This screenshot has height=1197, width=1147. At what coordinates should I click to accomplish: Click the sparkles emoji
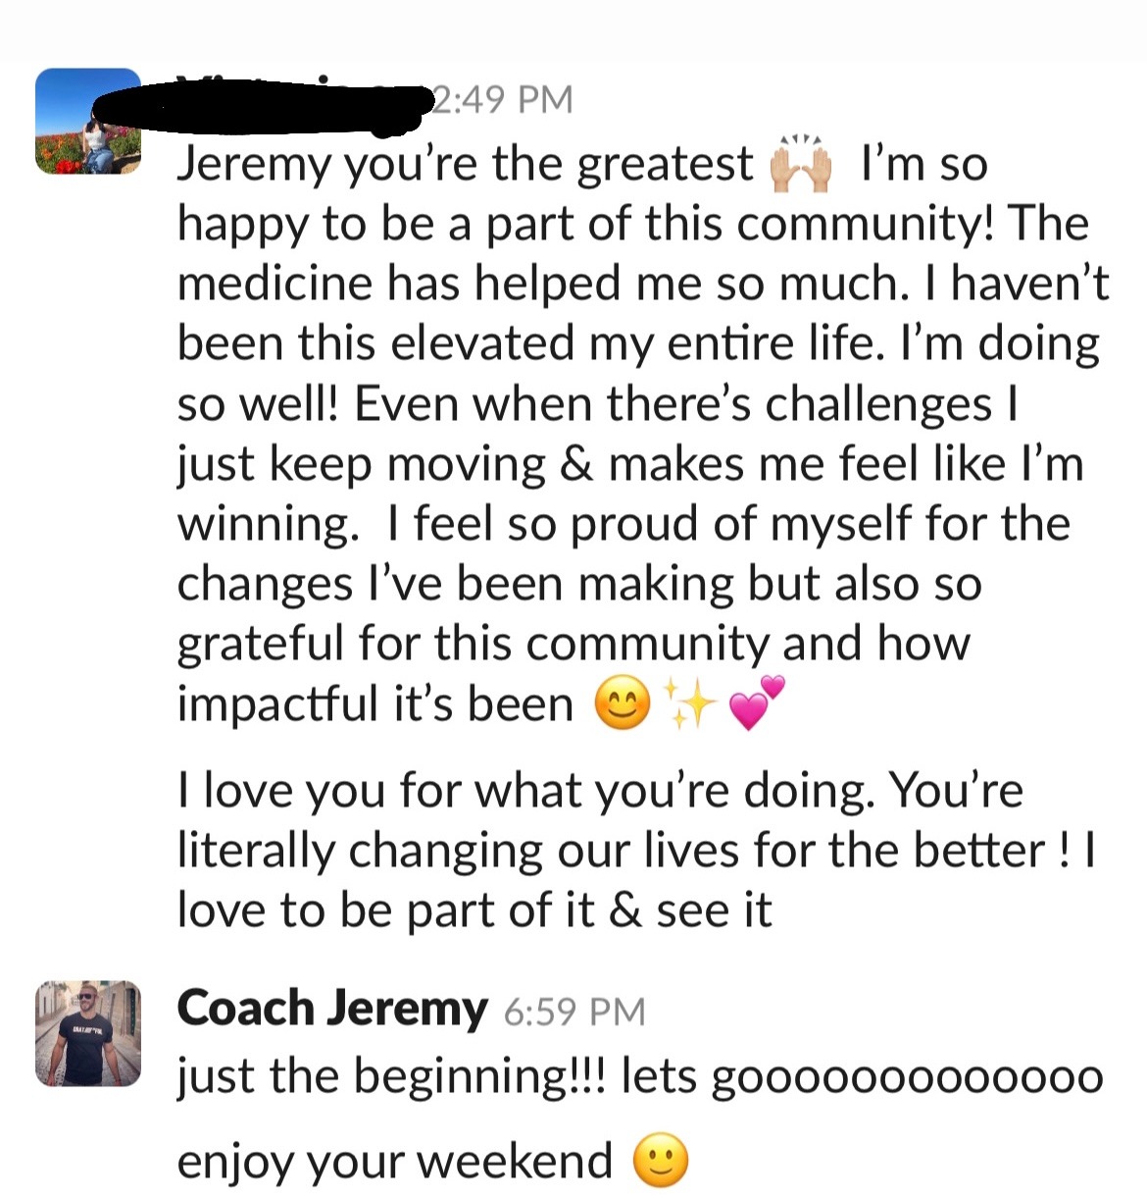(690, 703)
